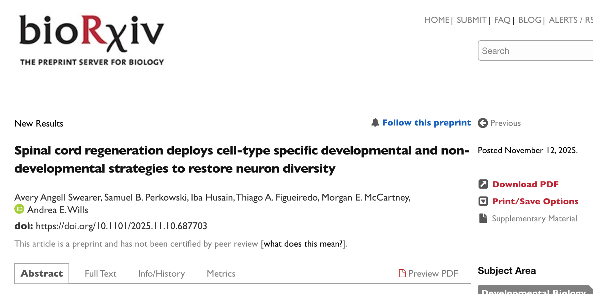Click the ORCID iD icon for Andrea Wills
The image size is (593, 294).
point(19,209)
